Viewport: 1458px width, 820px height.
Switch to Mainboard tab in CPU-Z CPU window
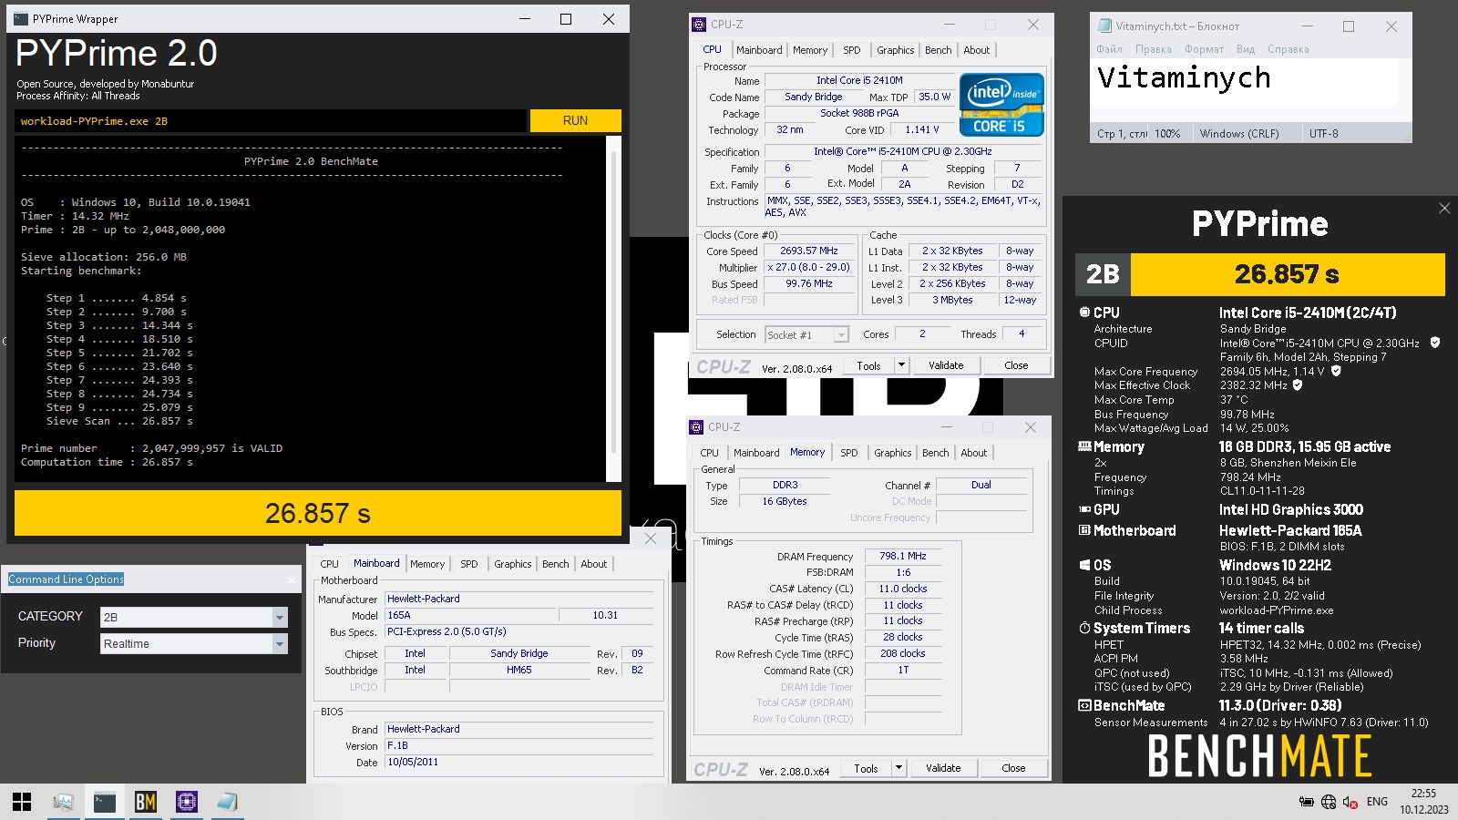point(759,50)
